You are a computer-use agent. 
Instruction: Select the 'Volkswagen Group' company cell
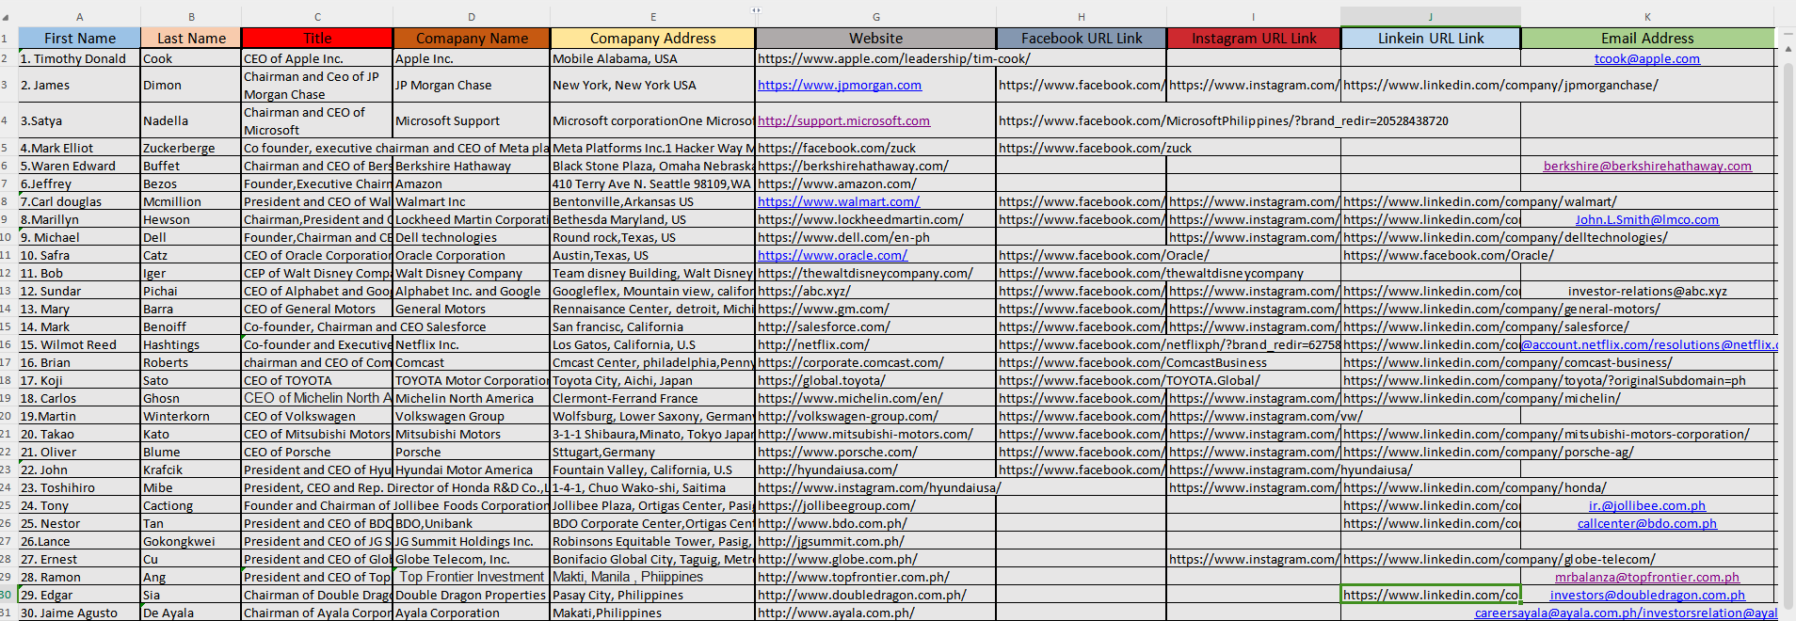472,416
